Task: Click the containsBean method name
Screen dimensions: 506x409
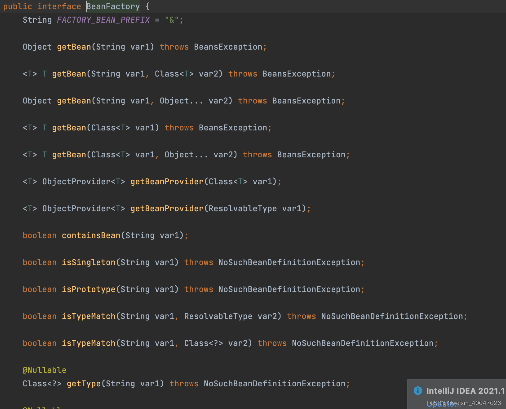Action: pyautogui.click(x=91, y=235)
